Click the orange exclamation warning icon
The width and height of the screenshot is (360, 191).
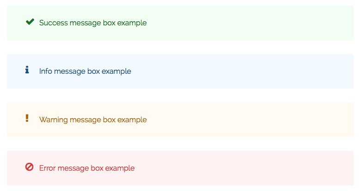click(x=27, y=118)
